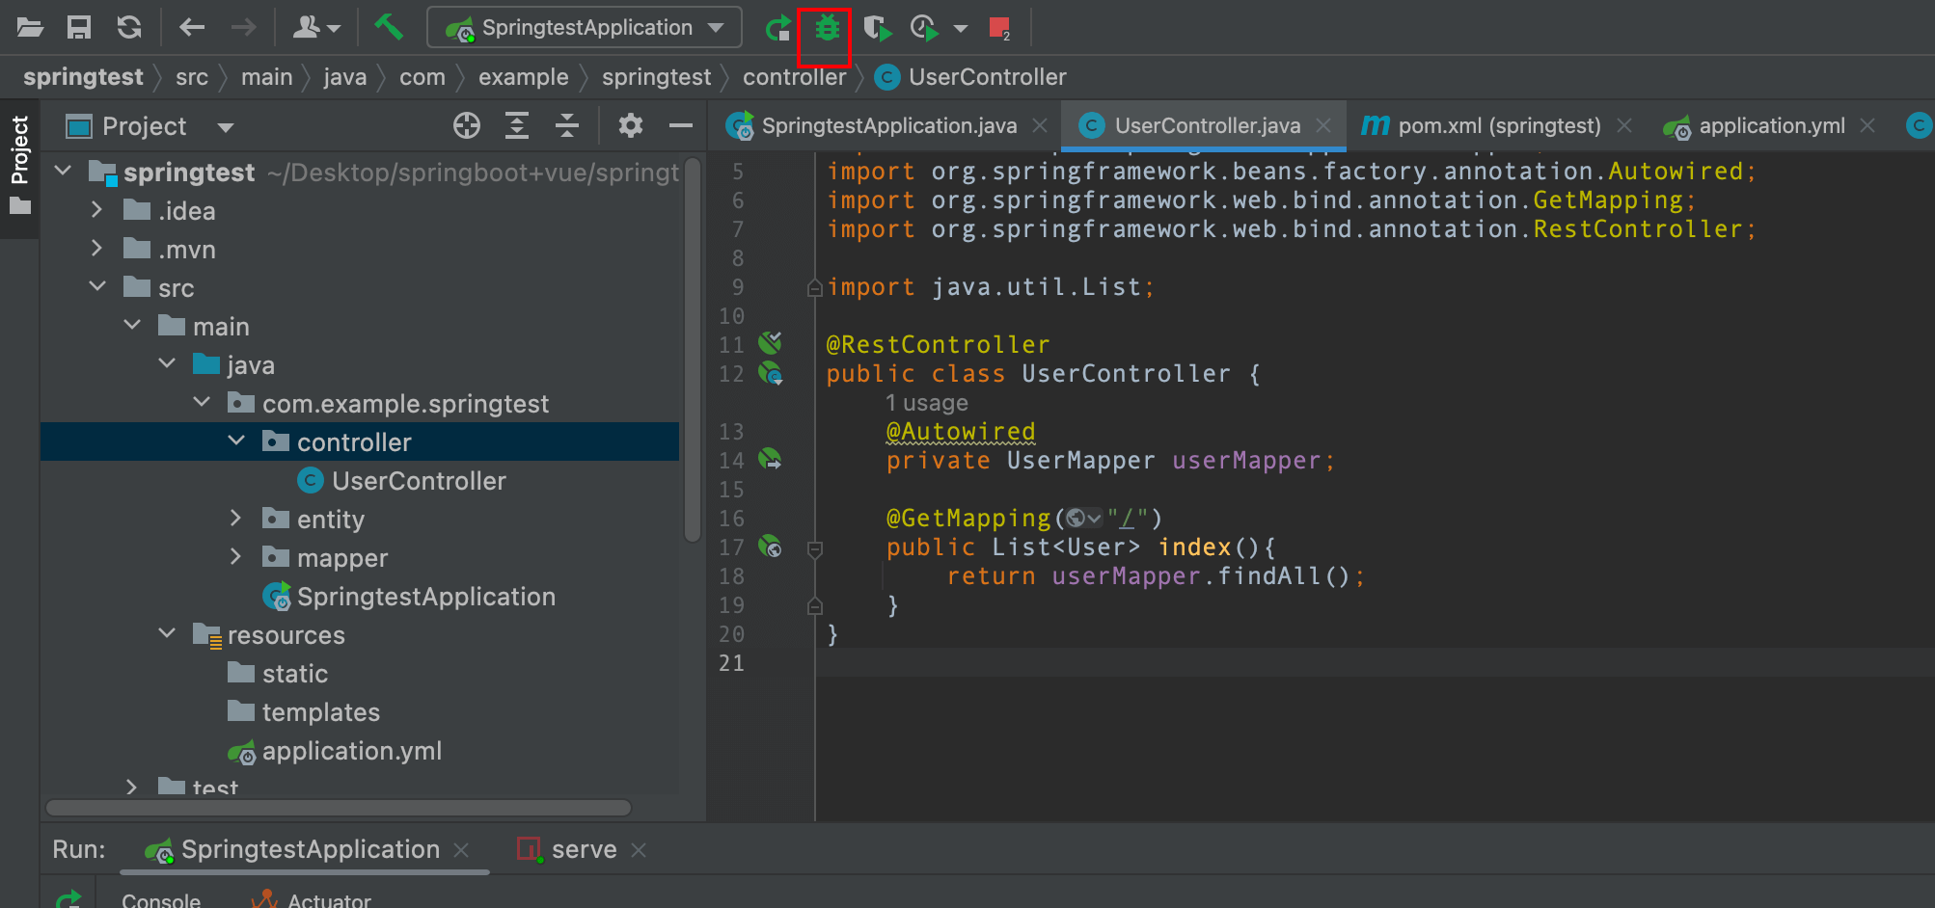The height and width of the screenshot is (908, 1935).
Task: Start debugging with the green bug icon
Action: click(x=827, y=27)
